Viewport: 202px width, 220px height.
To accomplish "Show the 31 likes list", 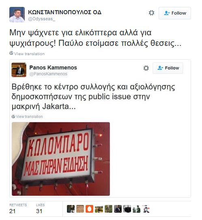I will (40, 209).
